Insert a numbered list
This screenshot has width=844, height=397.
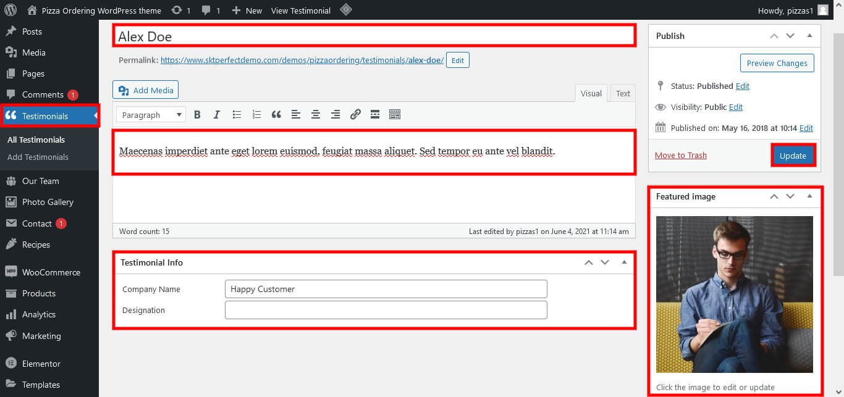[x=256, y=114]
